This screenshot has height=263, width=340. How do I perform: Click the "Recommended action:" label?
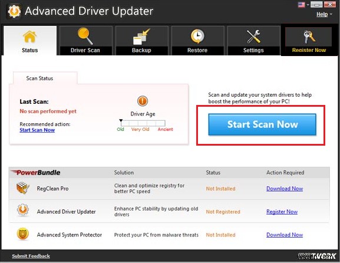click(45, 124)
